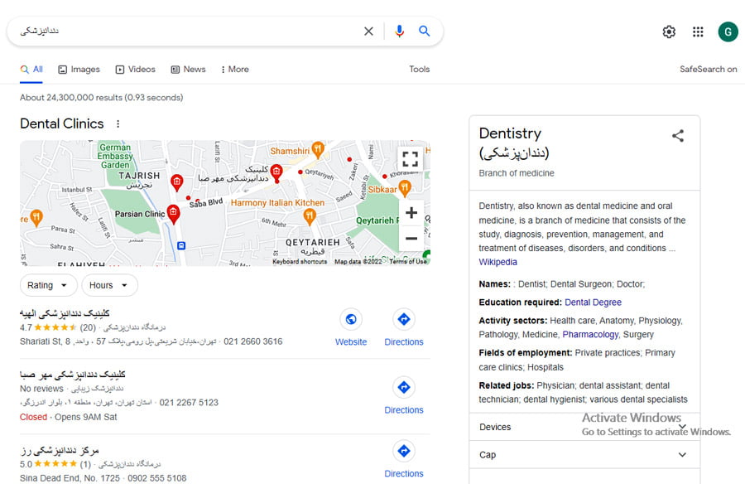Open the Hours filter dropdown
The height and width of the screenshot is (484, 745).
(109, 286)
